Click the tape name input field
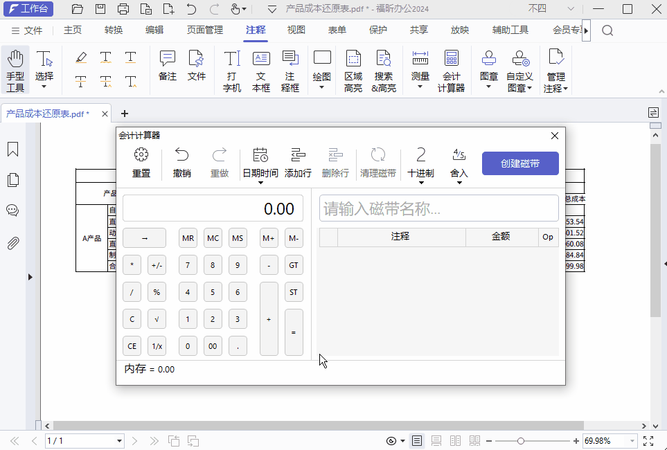Viewport: 667px width, 450px height. click(x=439, y=208)
